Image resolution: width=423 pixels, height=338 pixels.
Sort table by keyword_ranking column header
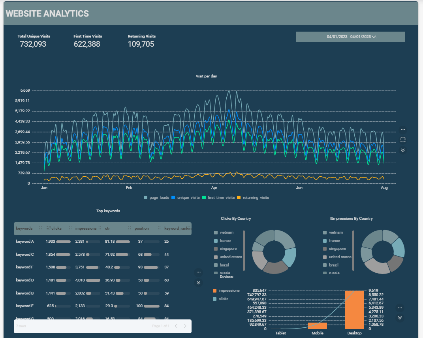[x=178, y=228]
